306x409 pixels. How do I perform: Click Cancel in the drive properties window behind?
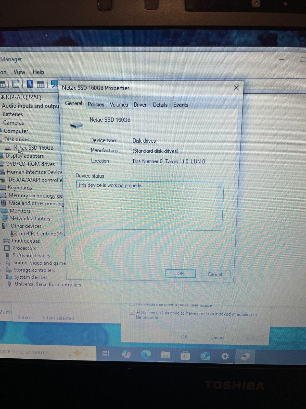pyautogui.click(x=217, y=337)
